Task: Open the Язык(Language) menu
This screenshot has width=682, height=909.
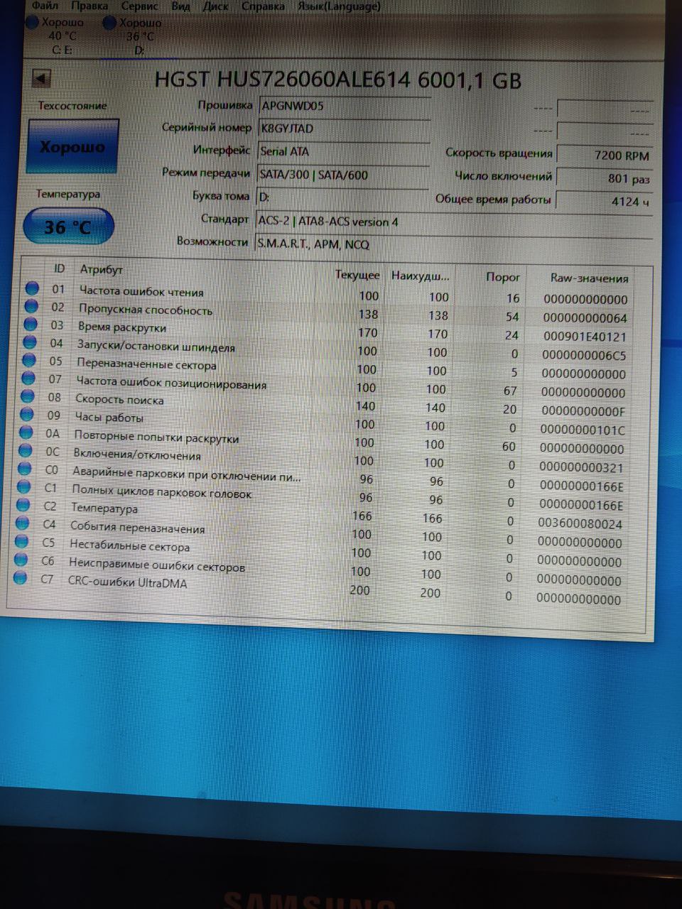Action: (338, 6)
